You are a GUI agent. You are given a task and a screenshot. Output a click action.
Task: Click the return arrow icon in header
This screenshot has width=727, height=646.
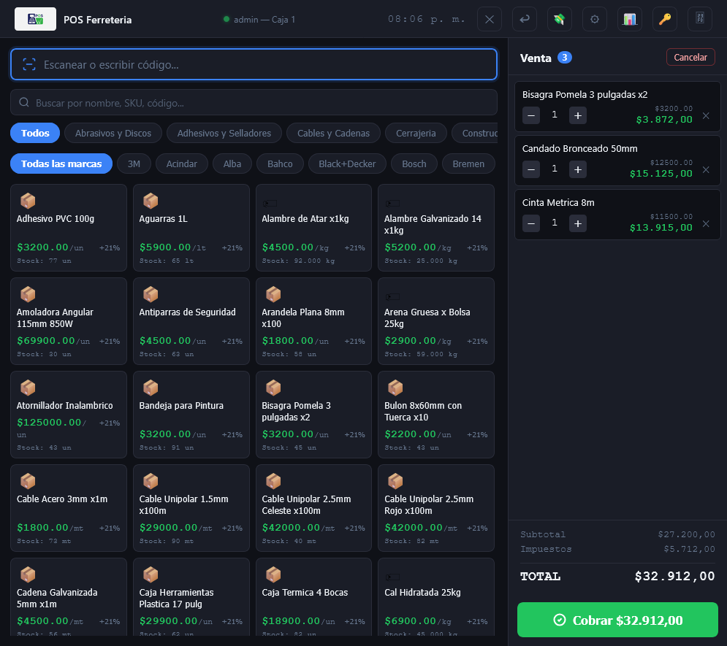pos(524,19)
